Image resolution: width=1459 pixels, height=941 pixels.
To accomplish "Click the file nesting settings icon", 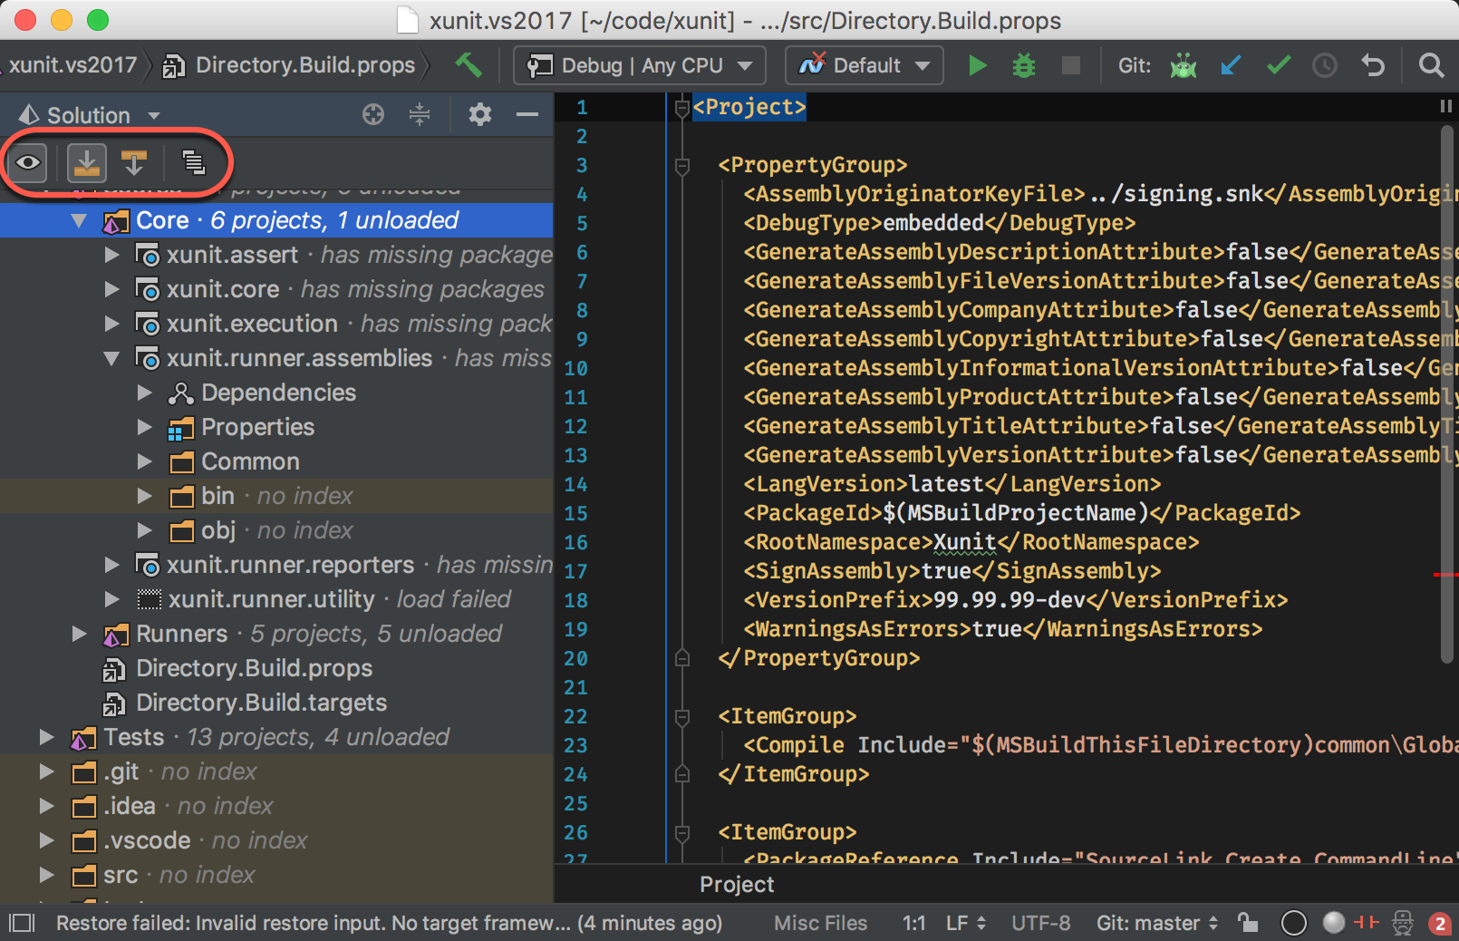I will pyautogui.click(x=193, y=163).
